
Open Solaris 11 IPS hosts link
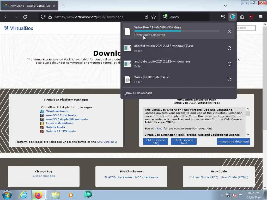[61, 131]
